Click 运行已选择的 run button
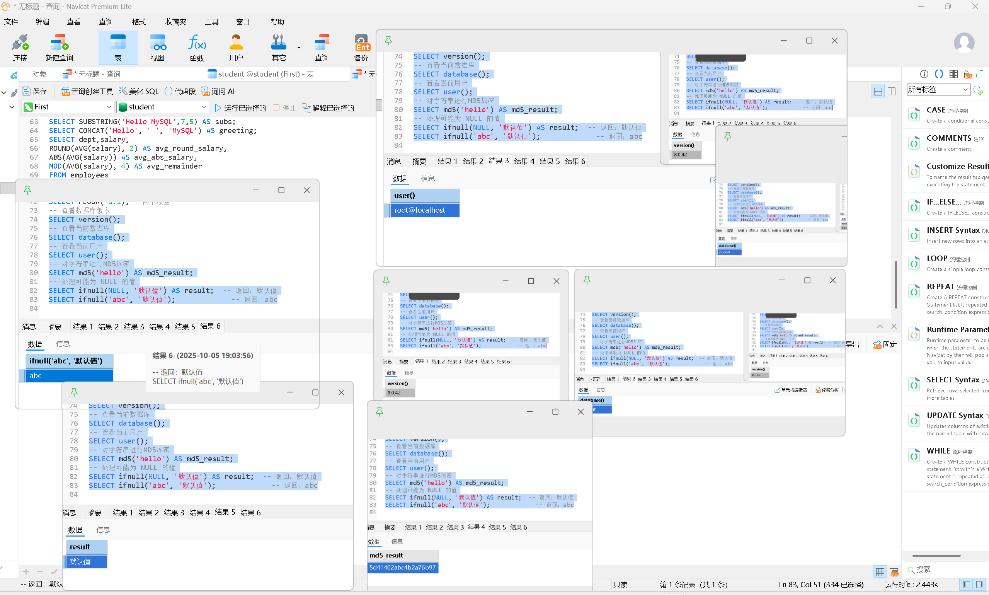 pos(240,108)
